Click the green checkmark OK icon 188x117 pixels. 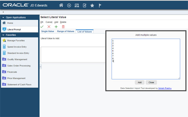[42, 27]
